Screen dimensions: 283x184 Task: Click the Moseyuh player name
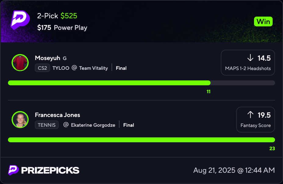pos(48,58)
